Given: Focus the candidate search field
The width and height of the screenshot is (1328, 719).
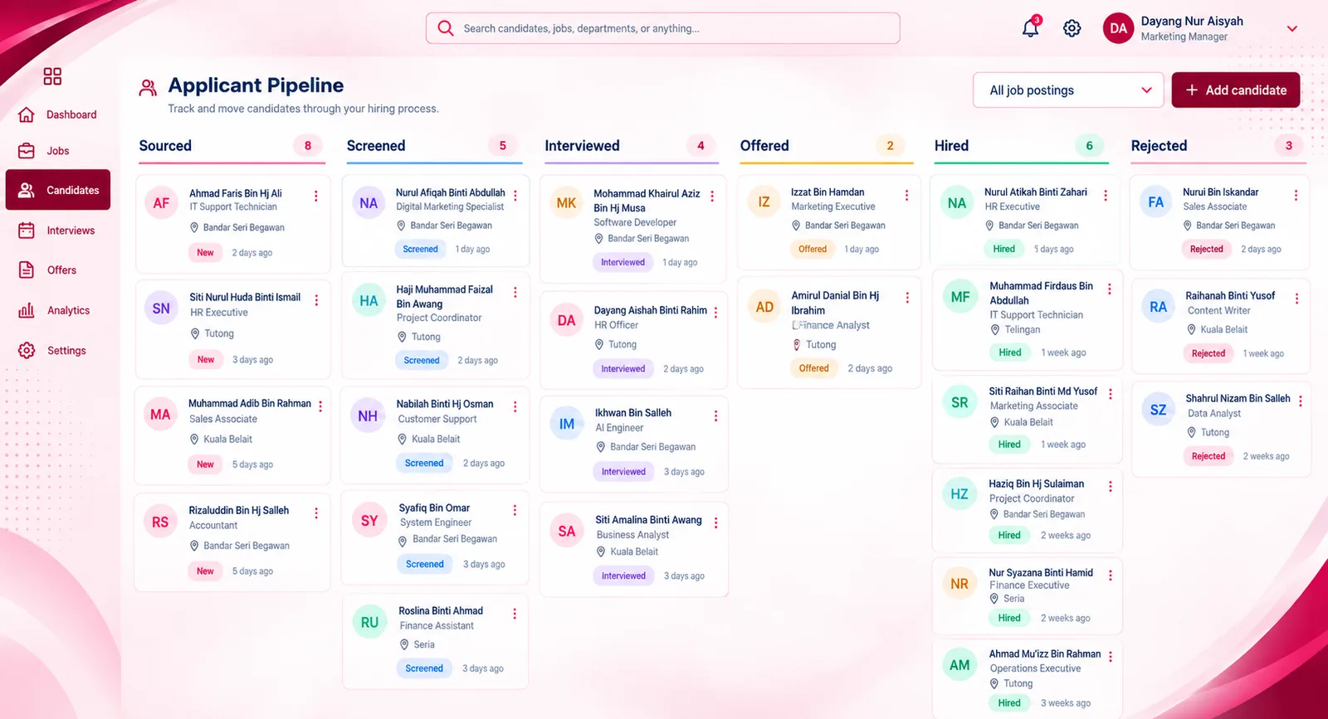Looking at the screenshot, I should click(663, 28).
